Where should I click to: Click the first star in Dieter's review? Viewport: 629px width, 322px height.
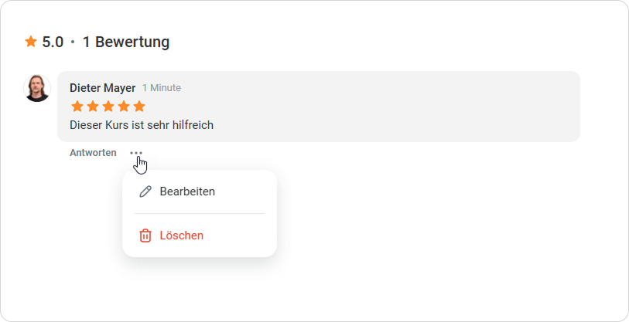(77, 107)
